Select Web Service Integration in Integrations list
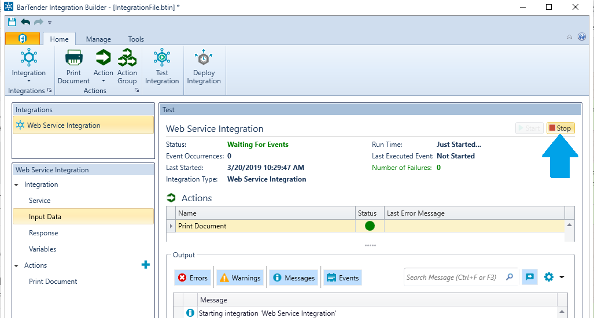Image resolution: width=594 pixels, height=318 pixels. (x=83, y=125)
